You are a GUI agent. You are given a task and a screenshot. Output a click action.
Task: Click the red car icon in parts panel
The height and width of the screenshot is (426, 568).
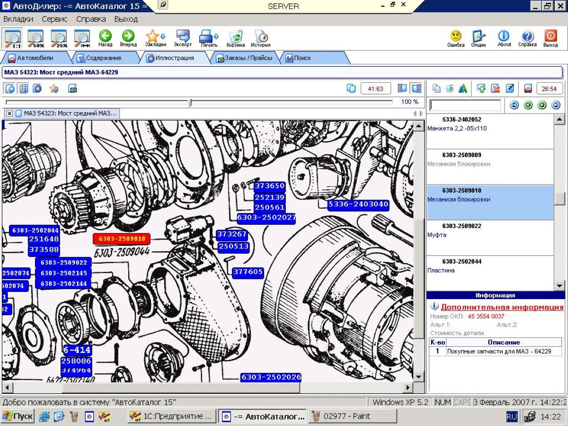click(528, 89)
